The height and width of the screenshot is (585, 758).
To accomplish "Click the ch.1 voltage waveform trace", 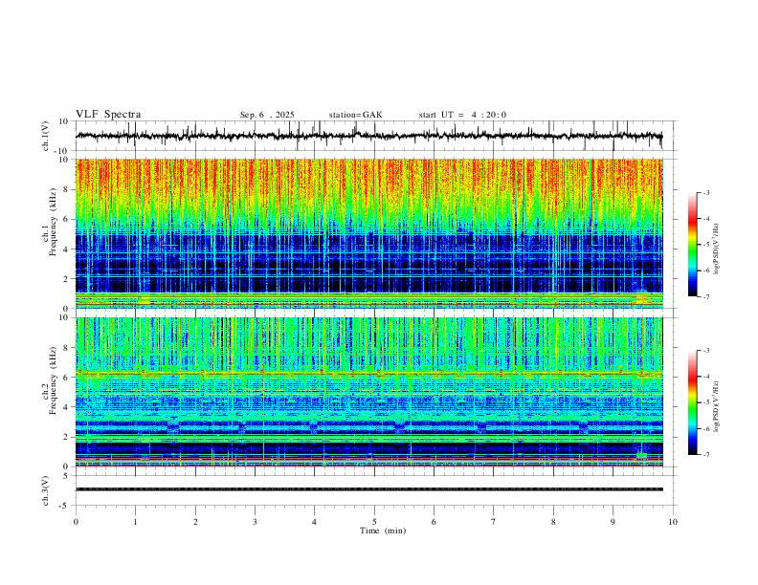I will (368, 136).
